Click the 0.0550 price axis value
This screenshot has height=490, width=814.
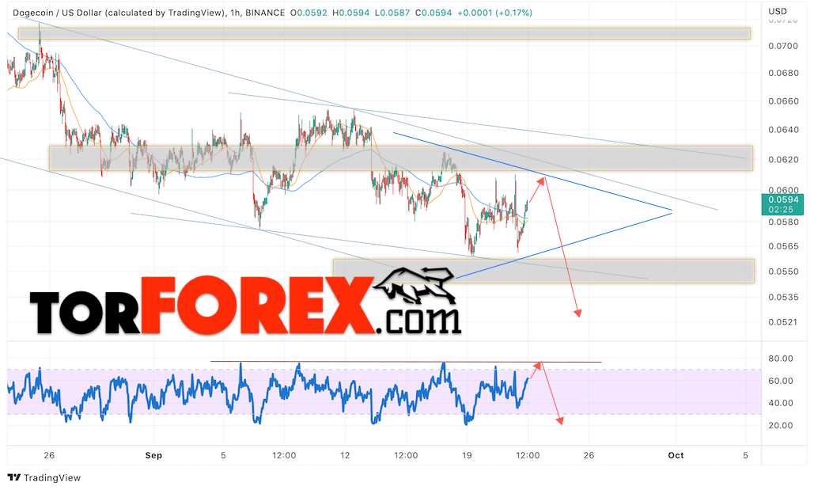coord(783,272)
